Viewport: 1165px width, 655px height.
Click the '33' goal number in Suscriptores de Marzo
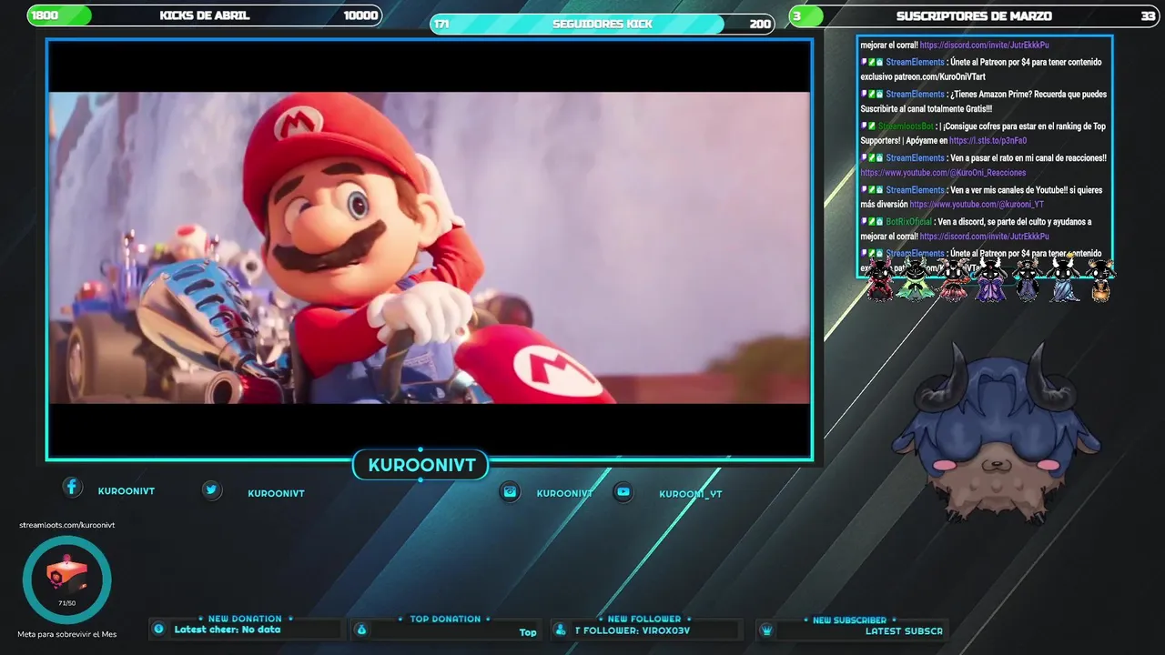point(1148,15)
